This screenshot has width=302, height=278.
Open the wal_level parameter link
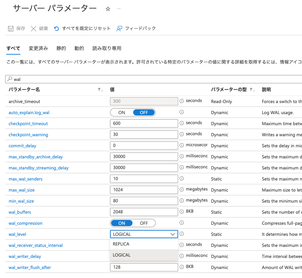pyautogui.click(x=17, y=234)
